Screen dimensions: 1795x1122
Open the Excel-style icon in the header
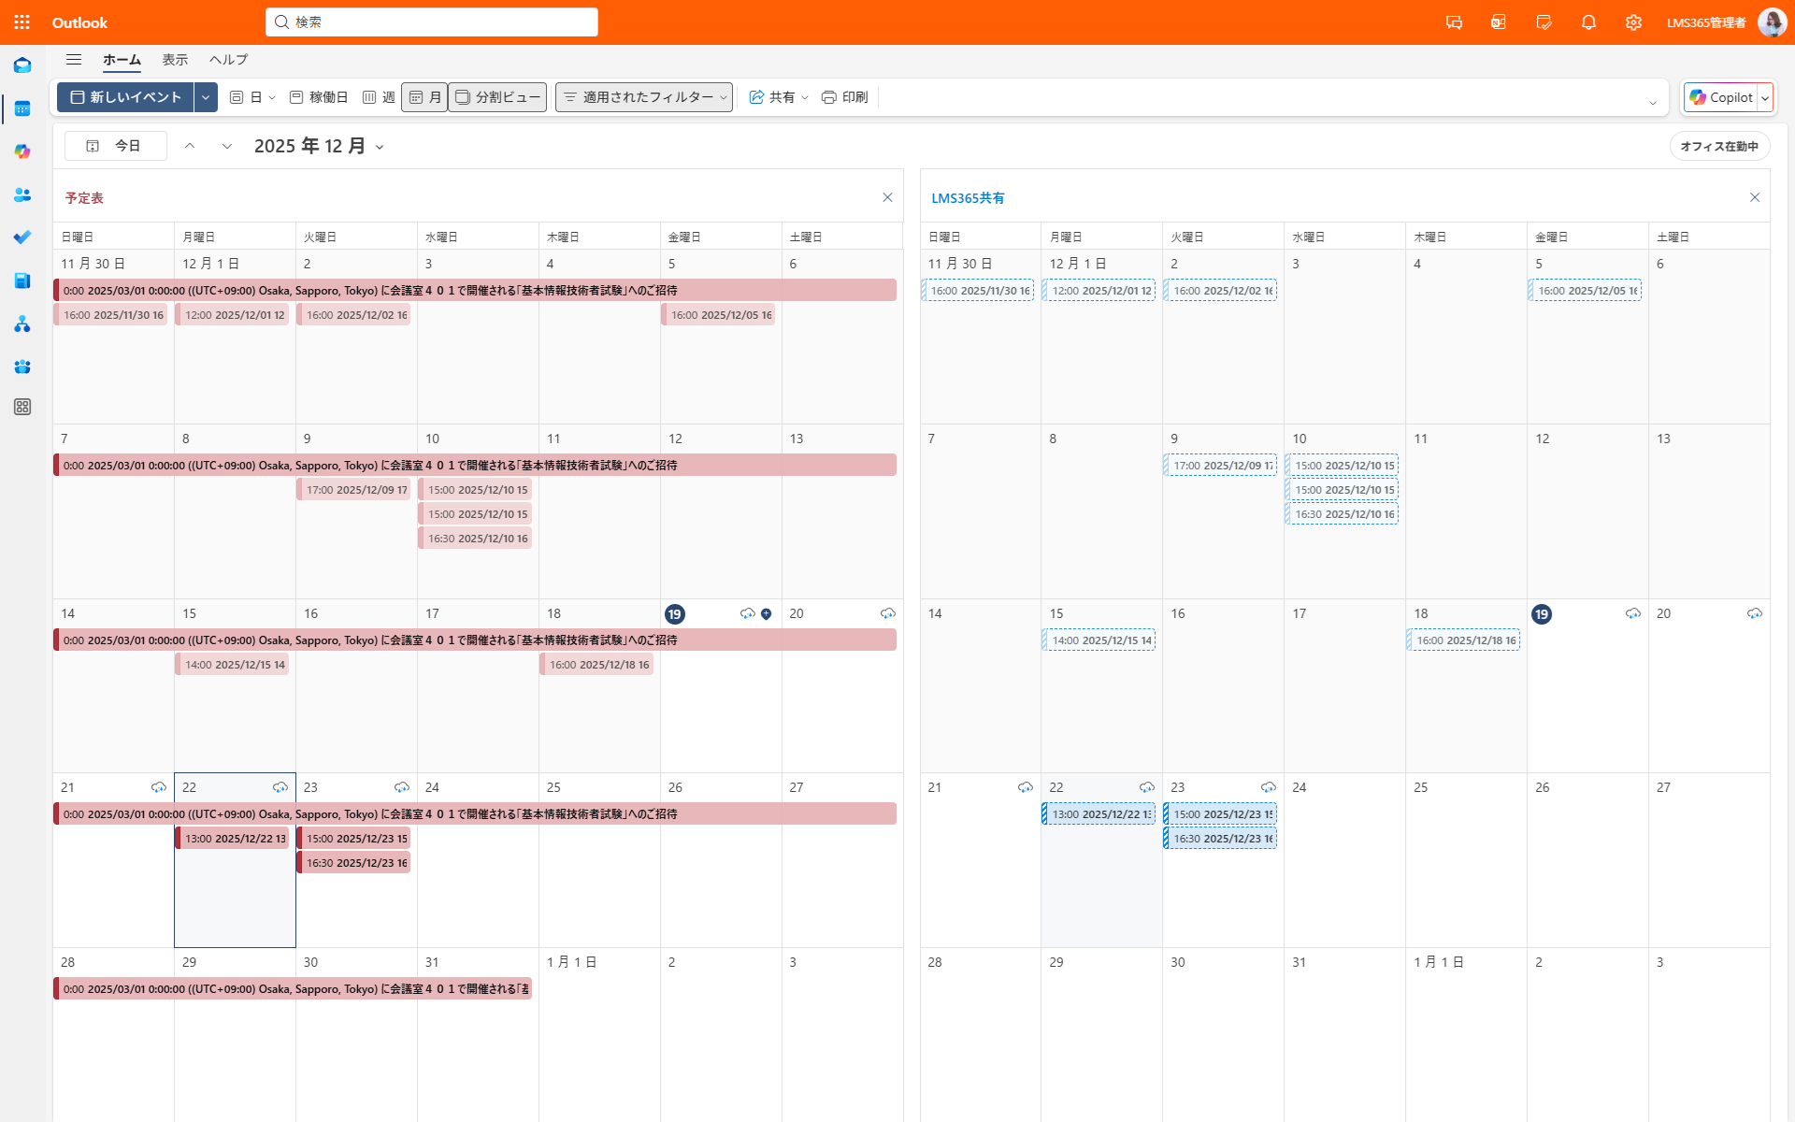[x=1499, y=22]
